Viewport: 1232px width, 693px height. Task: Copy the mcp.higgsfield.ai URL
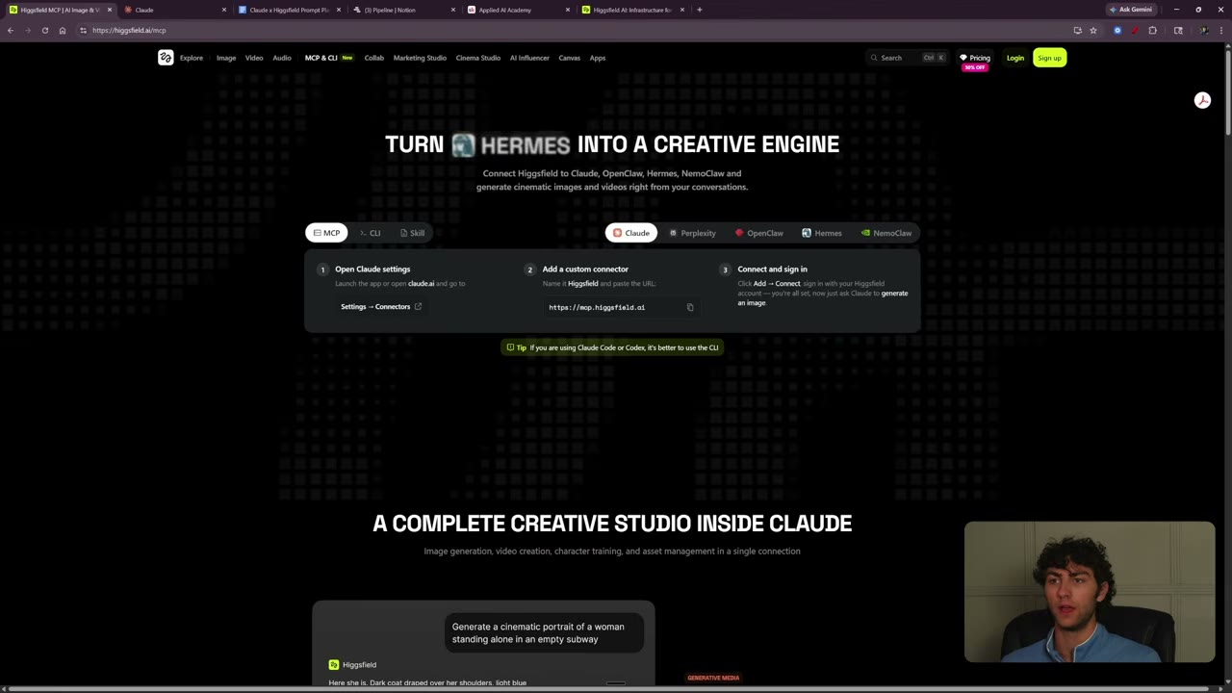coord(689,307)
